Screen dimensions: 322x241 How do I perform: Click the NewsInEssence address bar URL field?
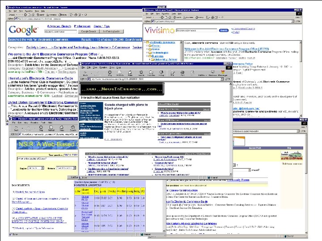156,79
